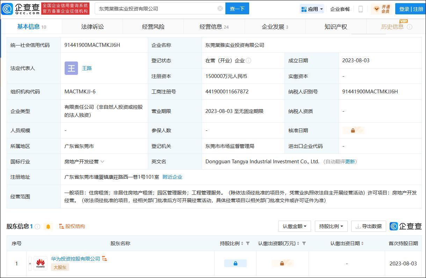This screenshot has width=426, height=278.
Task: Open 企业套餐 link
Action: (340, 9)
